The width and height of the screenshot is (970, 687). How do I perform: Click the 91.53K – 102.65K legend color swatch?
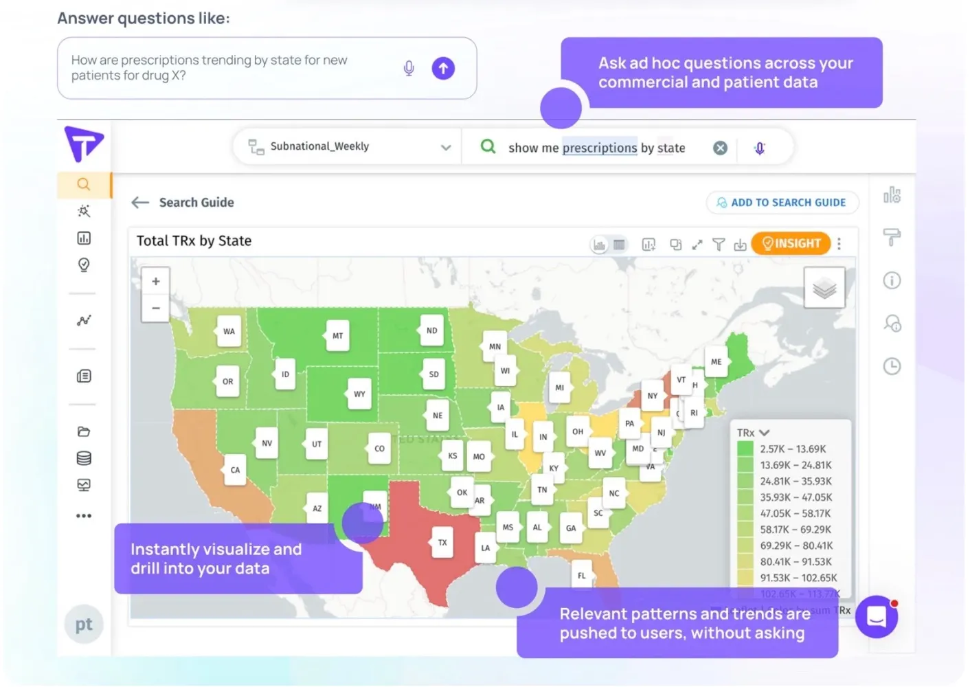[745, 578]
